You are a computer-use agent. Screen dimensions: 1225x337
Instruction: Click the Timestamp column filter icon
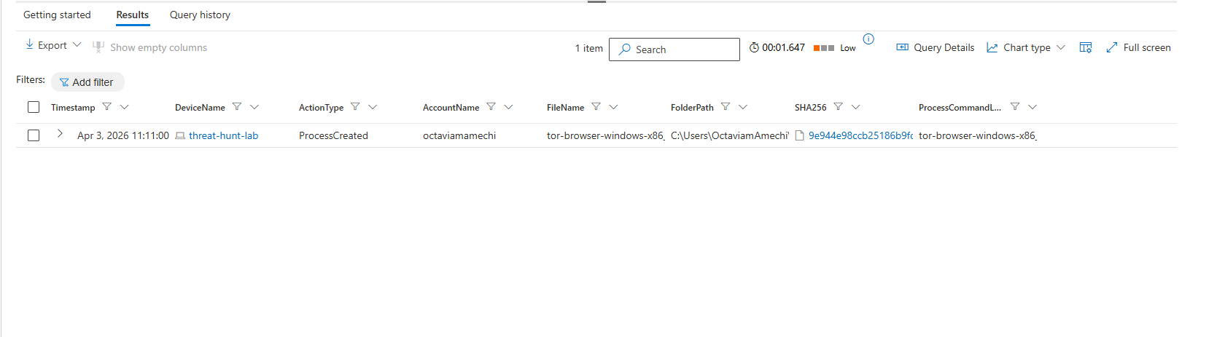(x=107, y=106)
